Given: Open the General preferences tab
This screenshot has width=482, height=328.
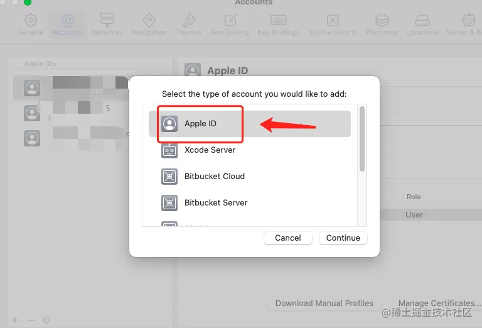Looking at the screenshot, I should tap(30, 25).
